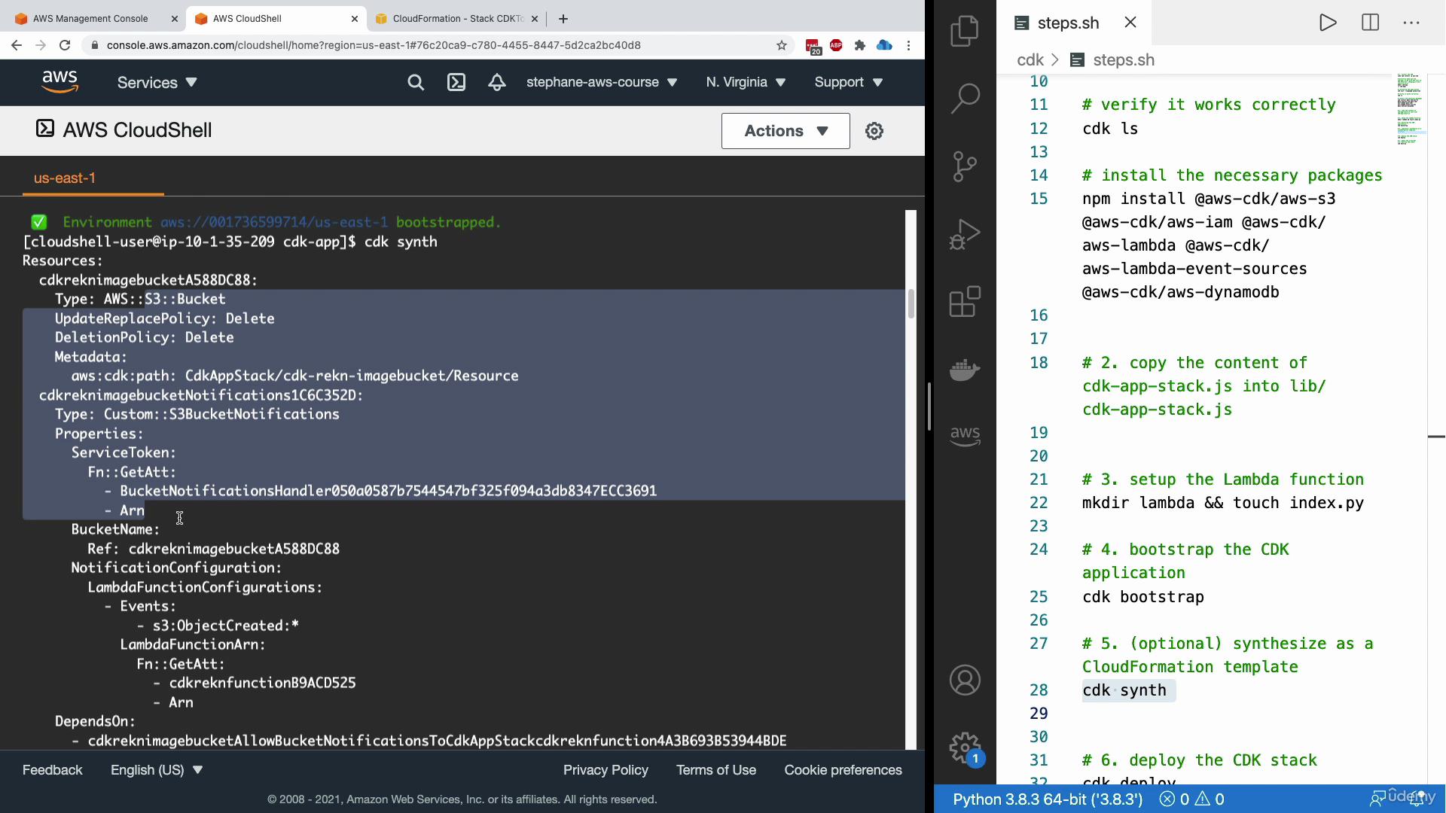Close the steps.sh editor tab
The width and height of the screenshot is (1446, 813).
[1130, 23]
